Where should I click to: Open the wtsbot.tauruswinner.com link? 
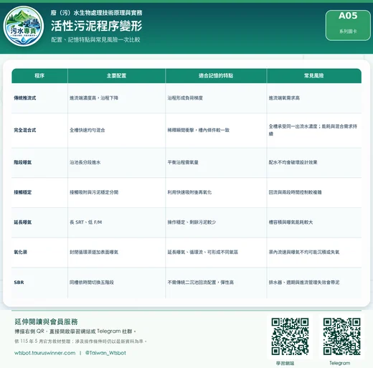click(44, 353)
